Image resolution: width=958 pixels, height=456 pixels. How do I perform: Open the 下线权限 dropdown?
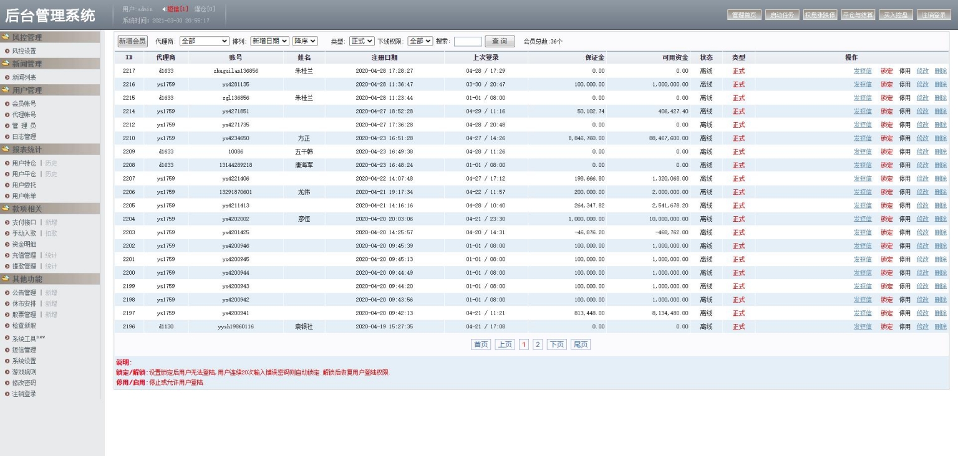point(420,41)
